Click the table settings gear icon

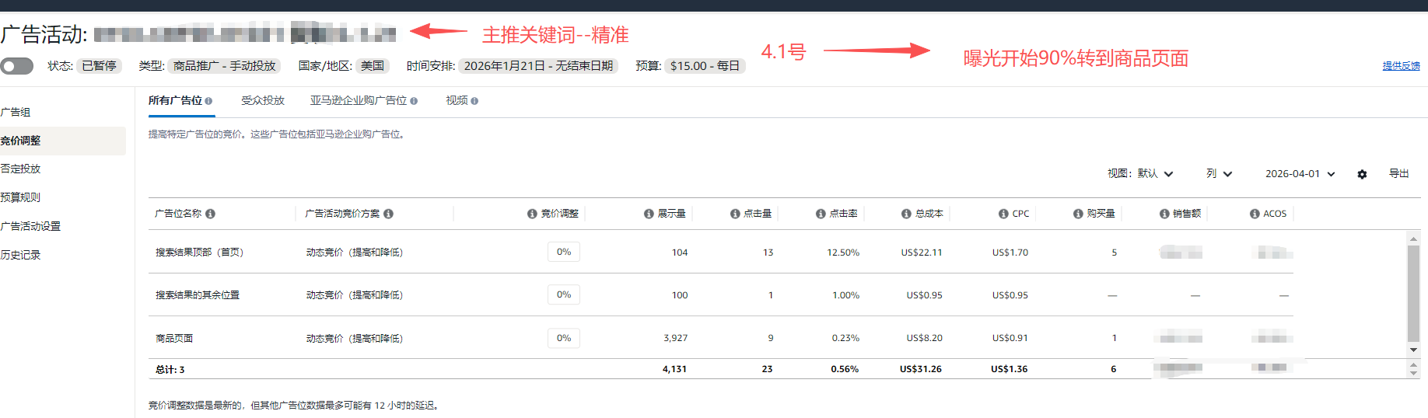pyautogui.click(x=1362, y=174)
